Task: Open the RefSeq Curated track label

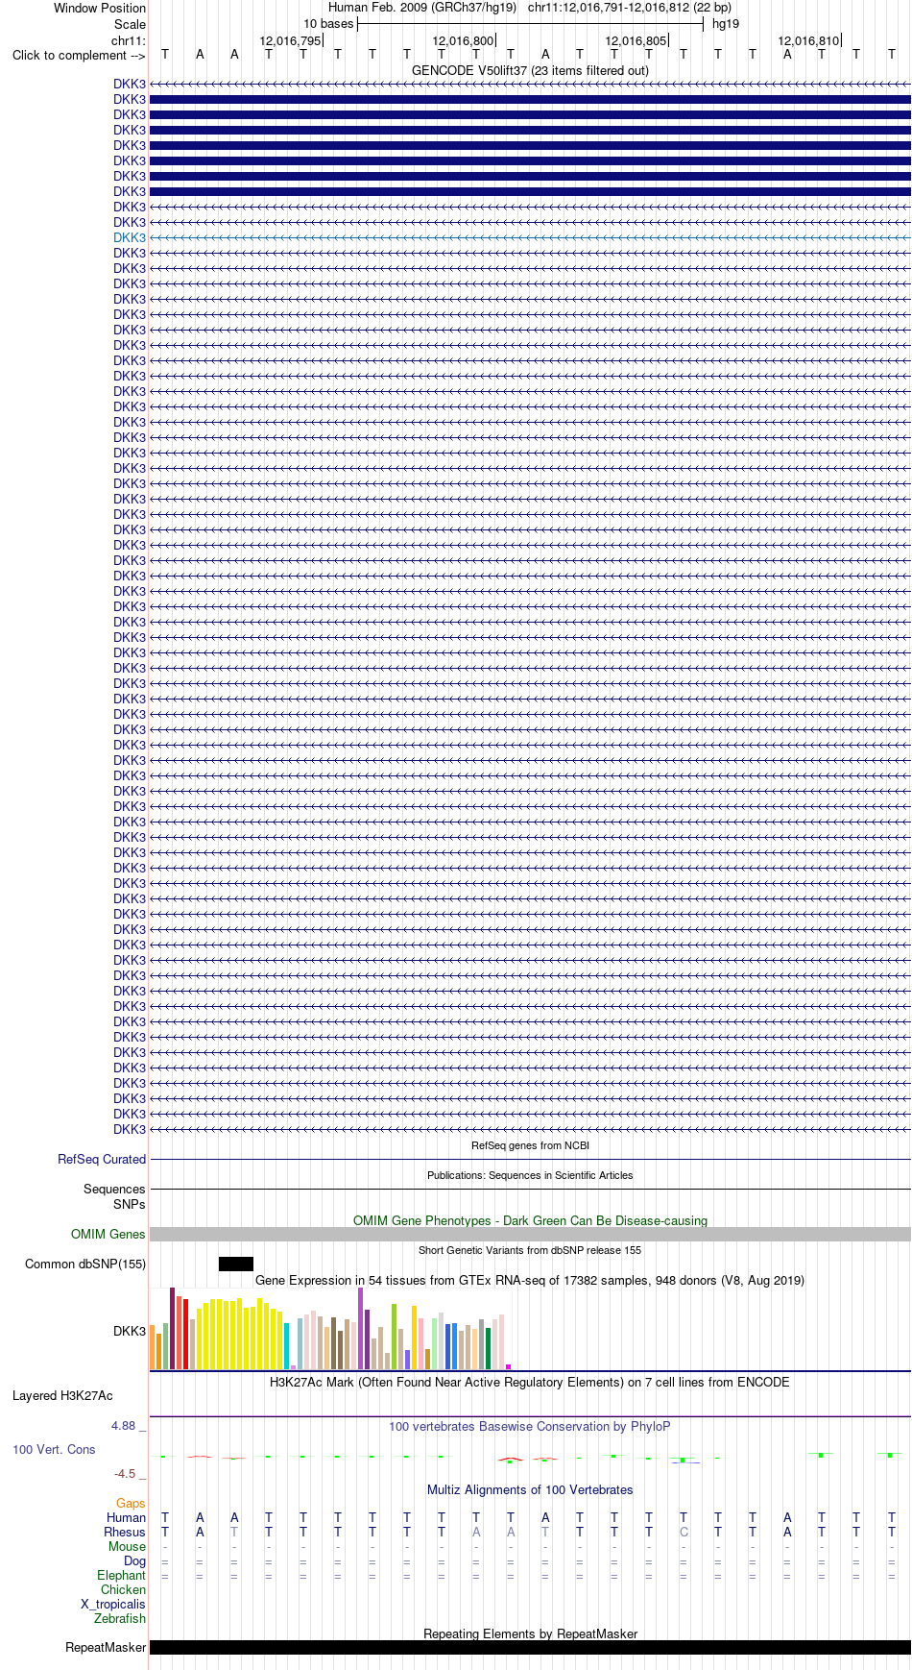Action: point(102,1159)
